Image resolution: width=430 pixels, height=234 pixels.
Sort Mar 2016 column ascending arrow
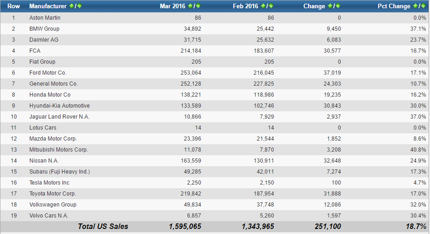[190, 6]
